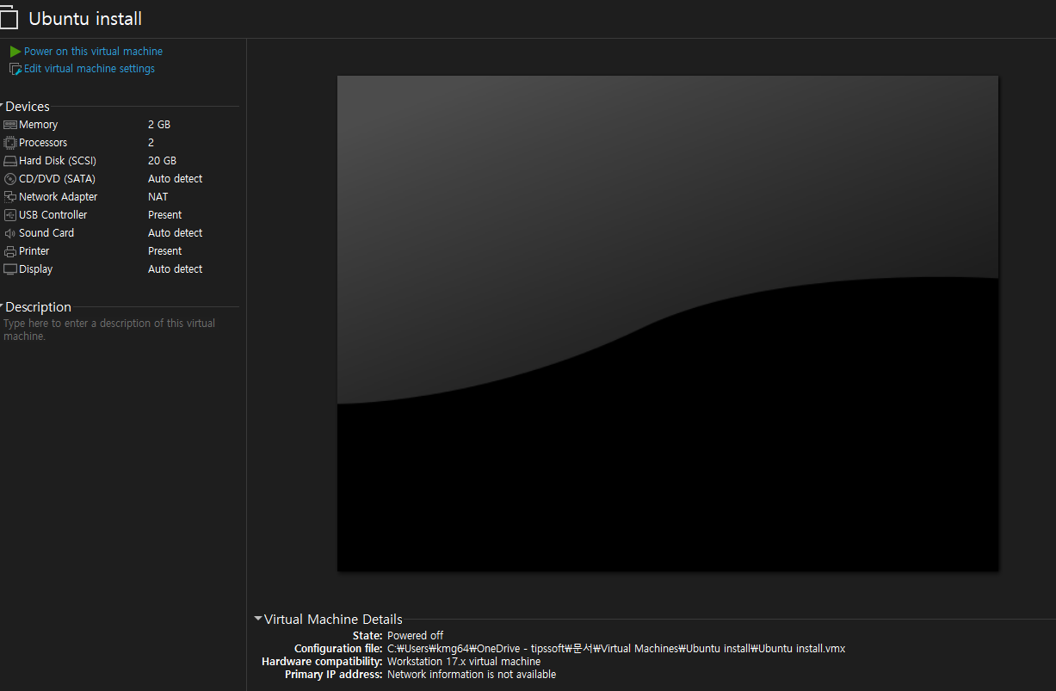
Task: Click the Ubuntu install.vmx configuration file path
Action: coord(616,649)
